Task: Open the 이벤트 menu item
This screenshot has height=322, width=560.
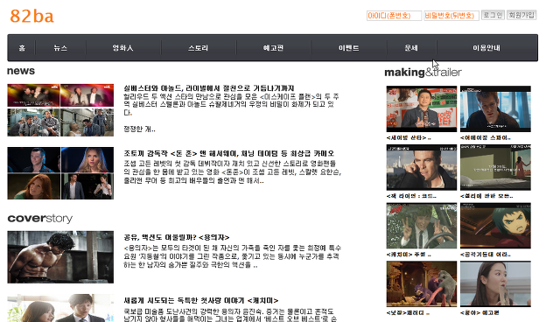Action: pos(349,48)
